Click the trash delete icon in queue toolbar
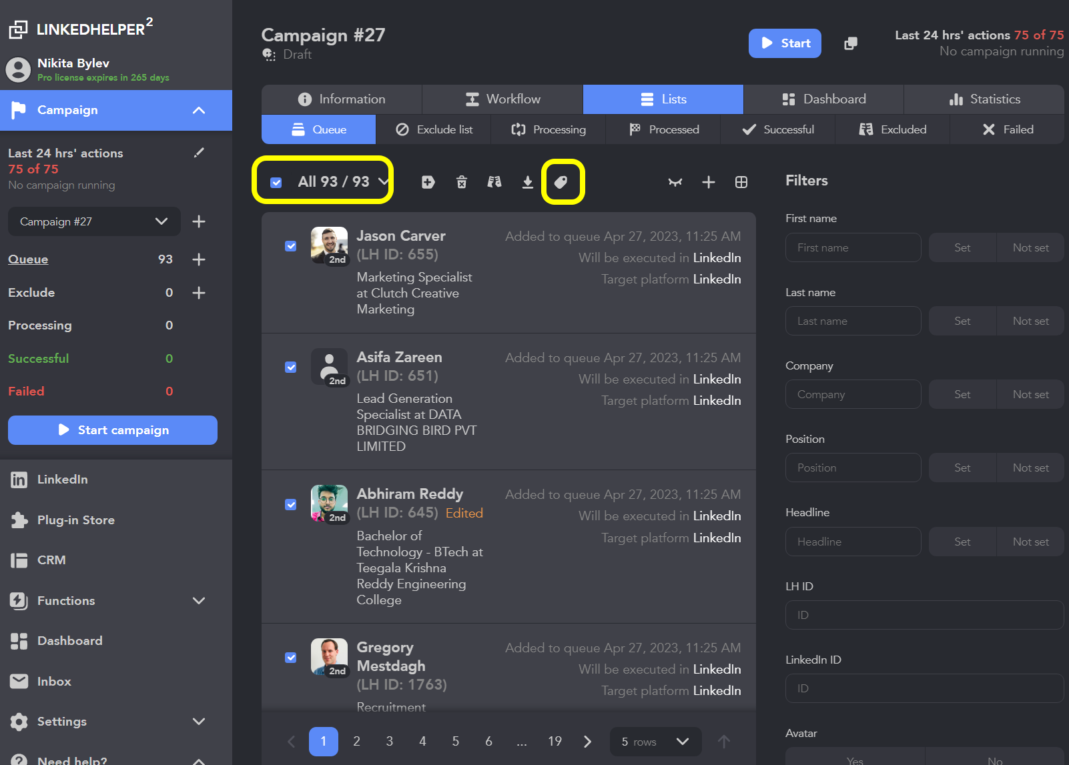The image size is (1069, 765). tap(461, 182)
